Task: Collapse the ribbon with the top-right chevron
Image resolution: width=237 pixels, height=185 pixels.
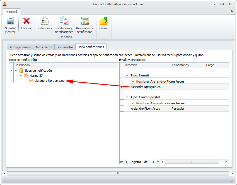Action: [x=231, y=11]
